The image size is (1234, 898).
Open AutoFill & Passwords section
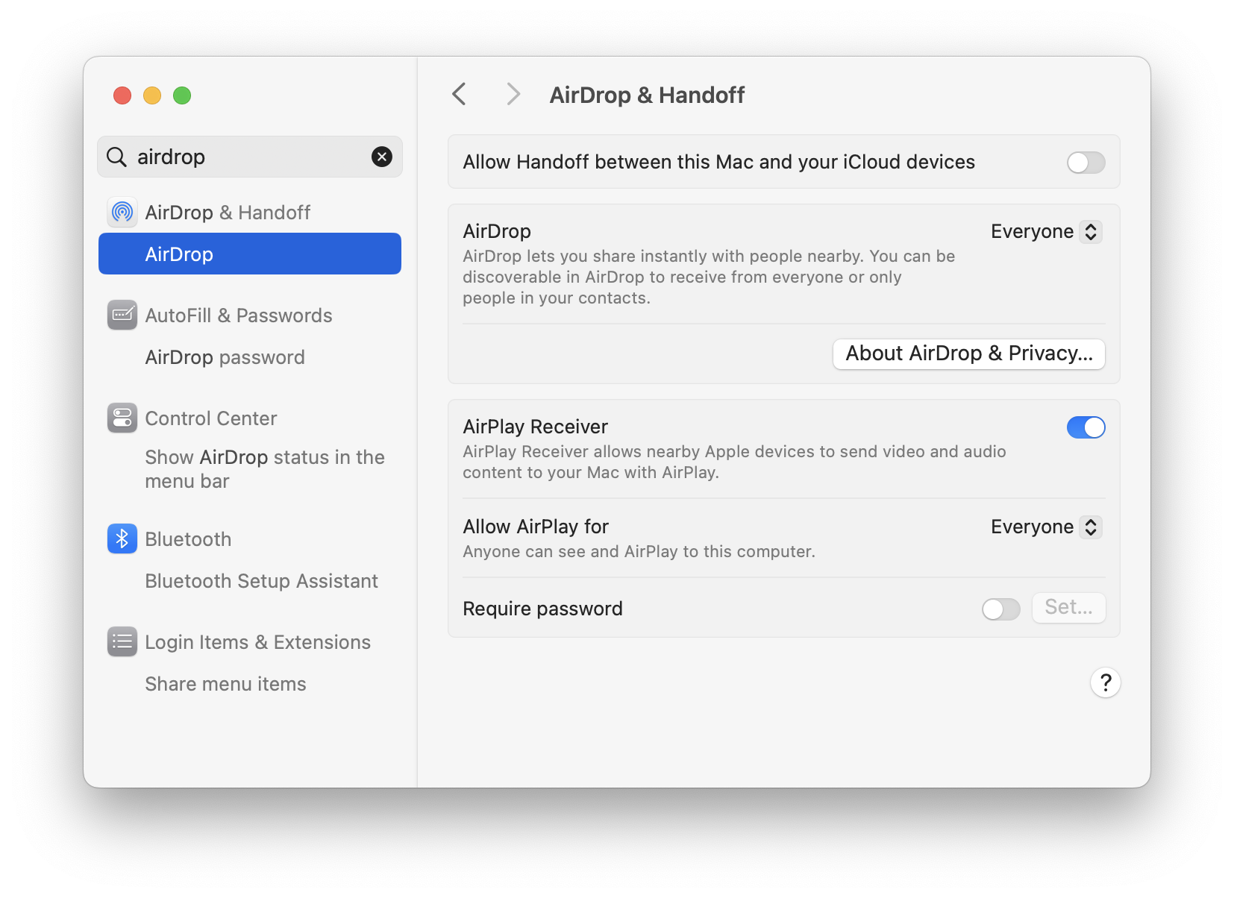pos(250,315)
